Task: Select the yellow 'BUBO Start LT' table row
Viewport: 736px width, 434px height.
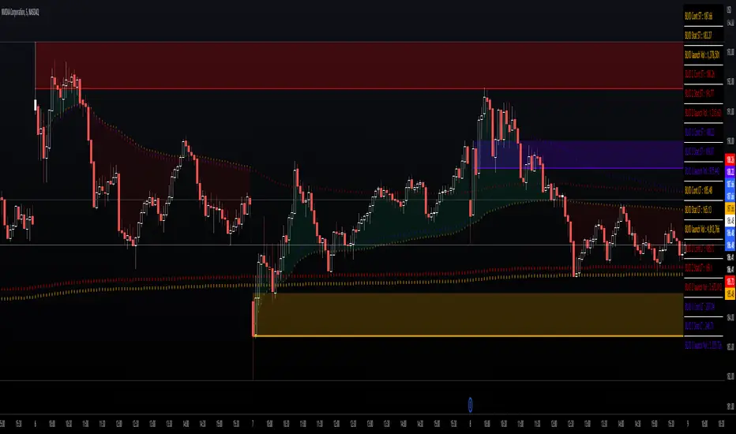Action: click(x=703, y=210)
